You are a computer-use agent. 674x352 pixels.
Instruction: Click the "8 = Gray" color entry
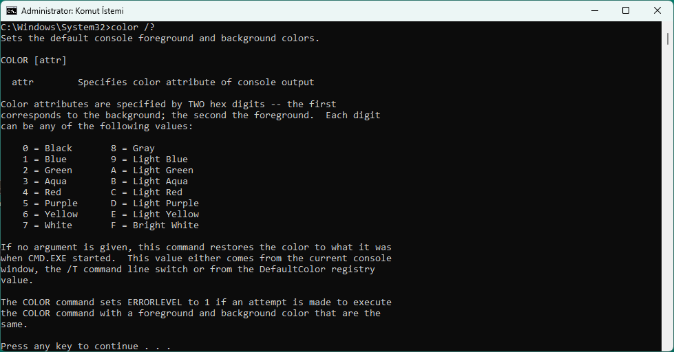133,148
